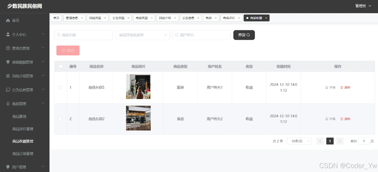Click the bulb icon beside 用户管理
The height and width of the screenshot is (172, 378).
[8, 167]
